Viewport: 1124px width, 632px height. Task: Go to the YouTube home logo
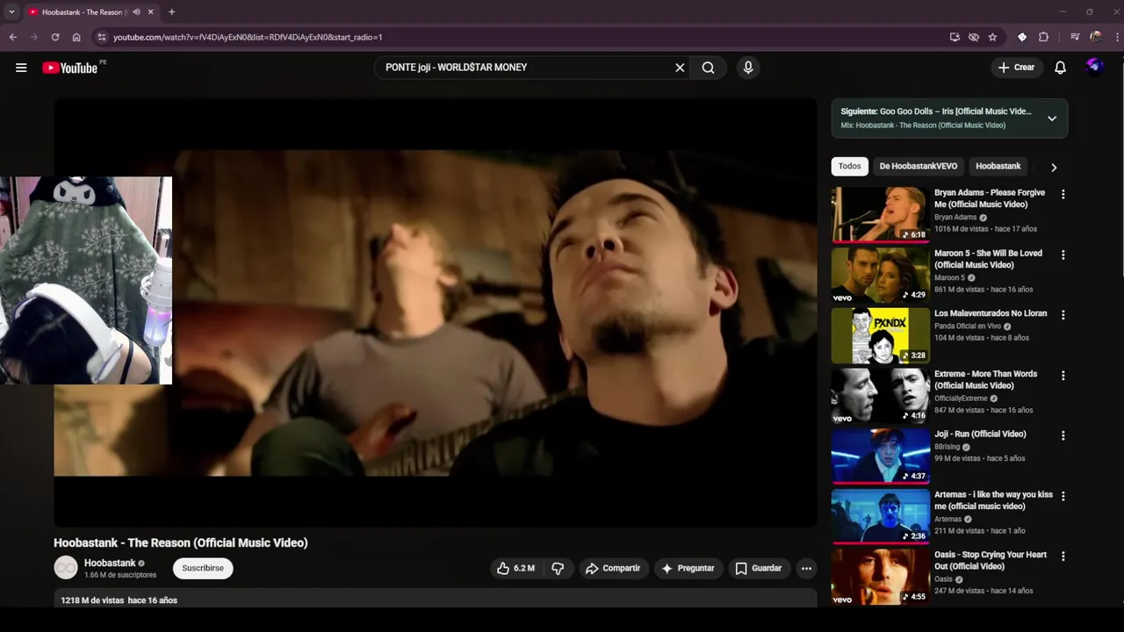69,68
